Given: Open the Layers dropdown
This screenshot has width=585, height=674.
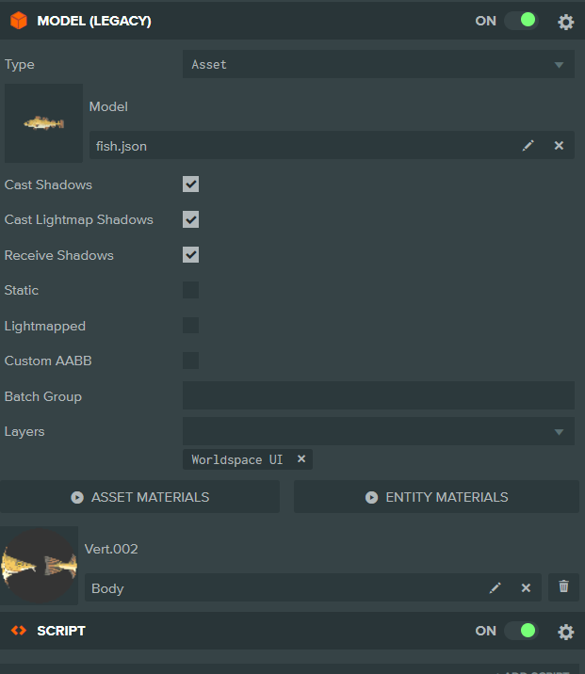Looking at the screenshot, I should [378, 432].
